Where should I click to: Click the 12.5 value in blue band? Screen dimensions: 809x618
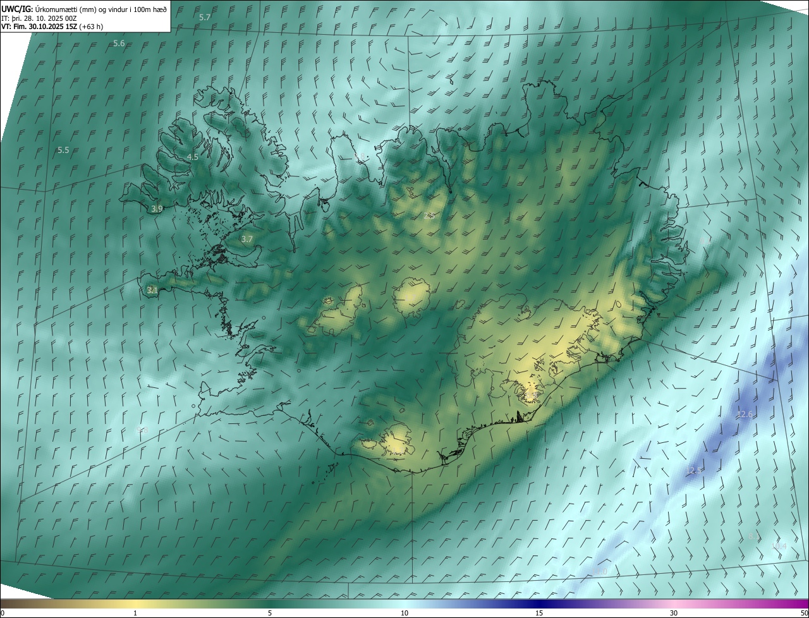pos(694,470)
